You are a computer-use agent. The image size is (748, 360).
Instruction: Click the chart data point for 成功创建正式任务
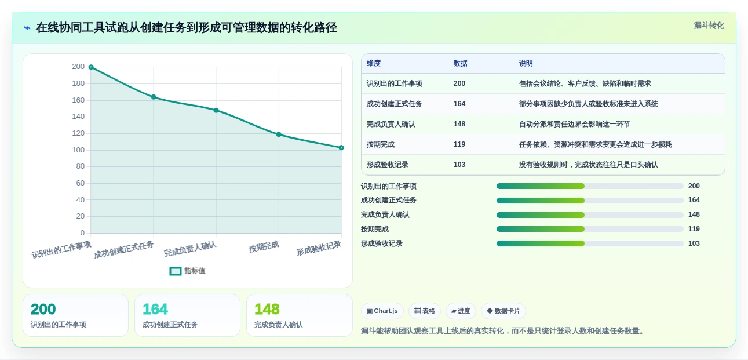tap(154, 97)
